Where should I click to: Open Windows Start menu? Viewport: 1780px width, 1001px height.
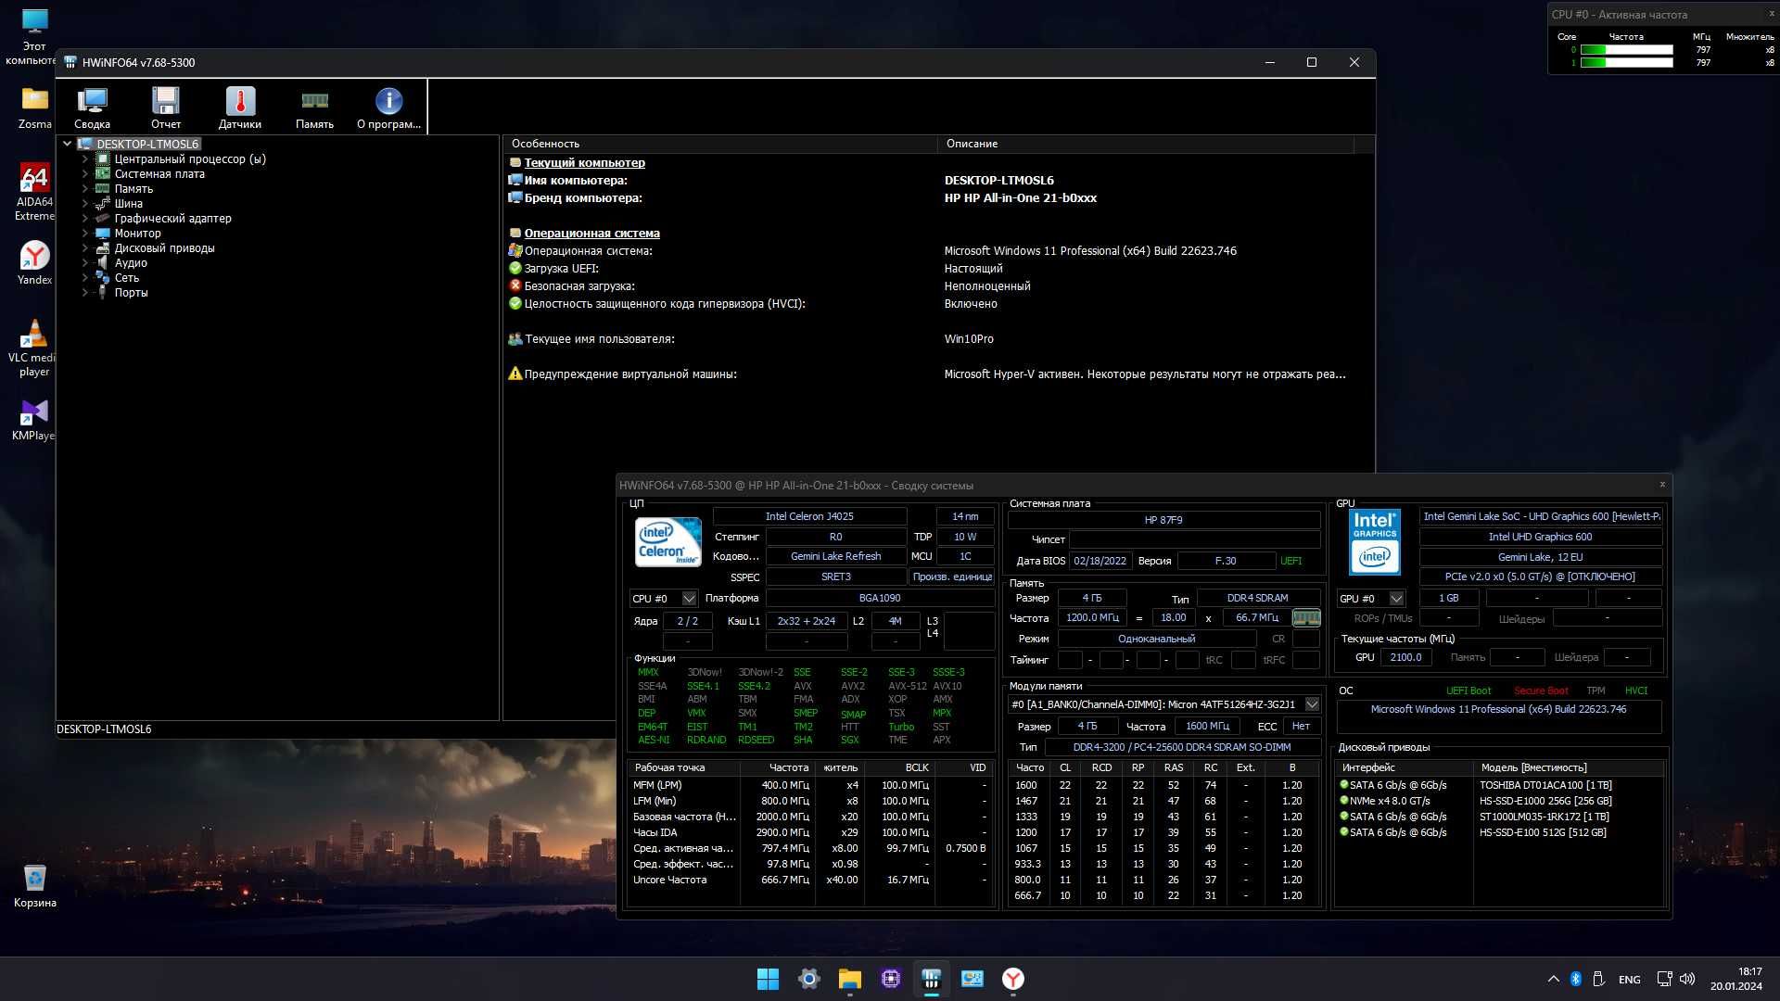(x=768, y=979)
